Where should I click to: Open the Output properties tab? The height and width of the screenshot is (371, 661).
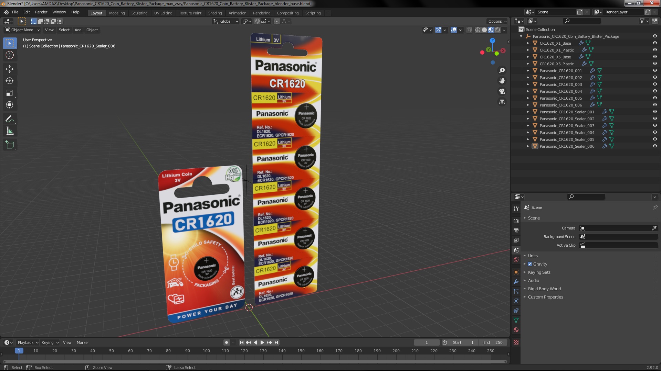tap(516, 231)
